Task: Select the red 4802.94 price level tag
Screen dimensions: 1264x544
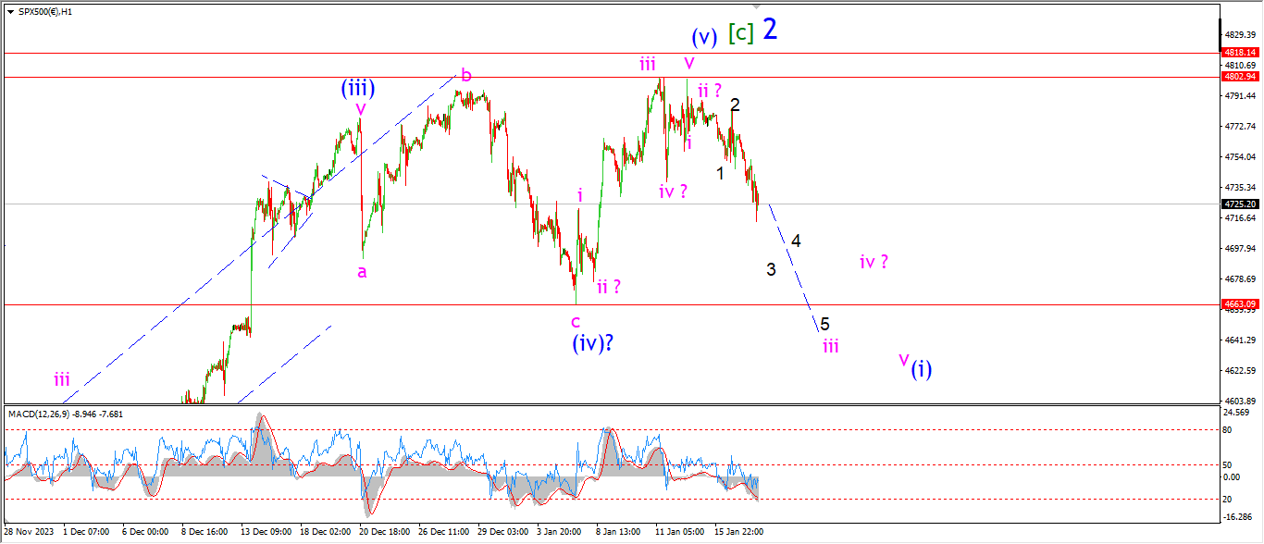Action: [x=1241, y=77]
